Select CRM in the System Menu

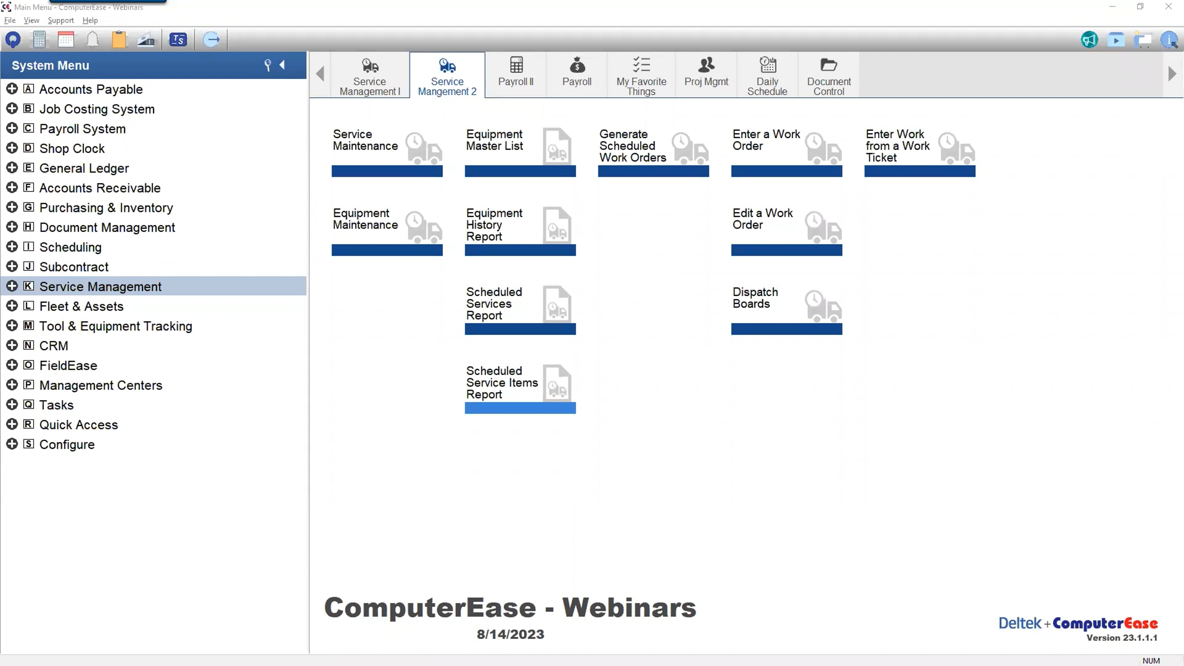pos(153,345)
